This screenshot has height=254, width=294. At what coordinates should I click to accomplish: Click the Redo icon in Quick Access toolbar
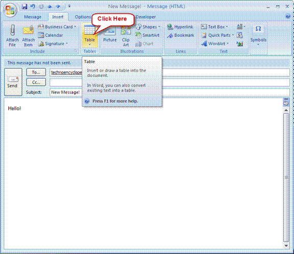[41, 7]
